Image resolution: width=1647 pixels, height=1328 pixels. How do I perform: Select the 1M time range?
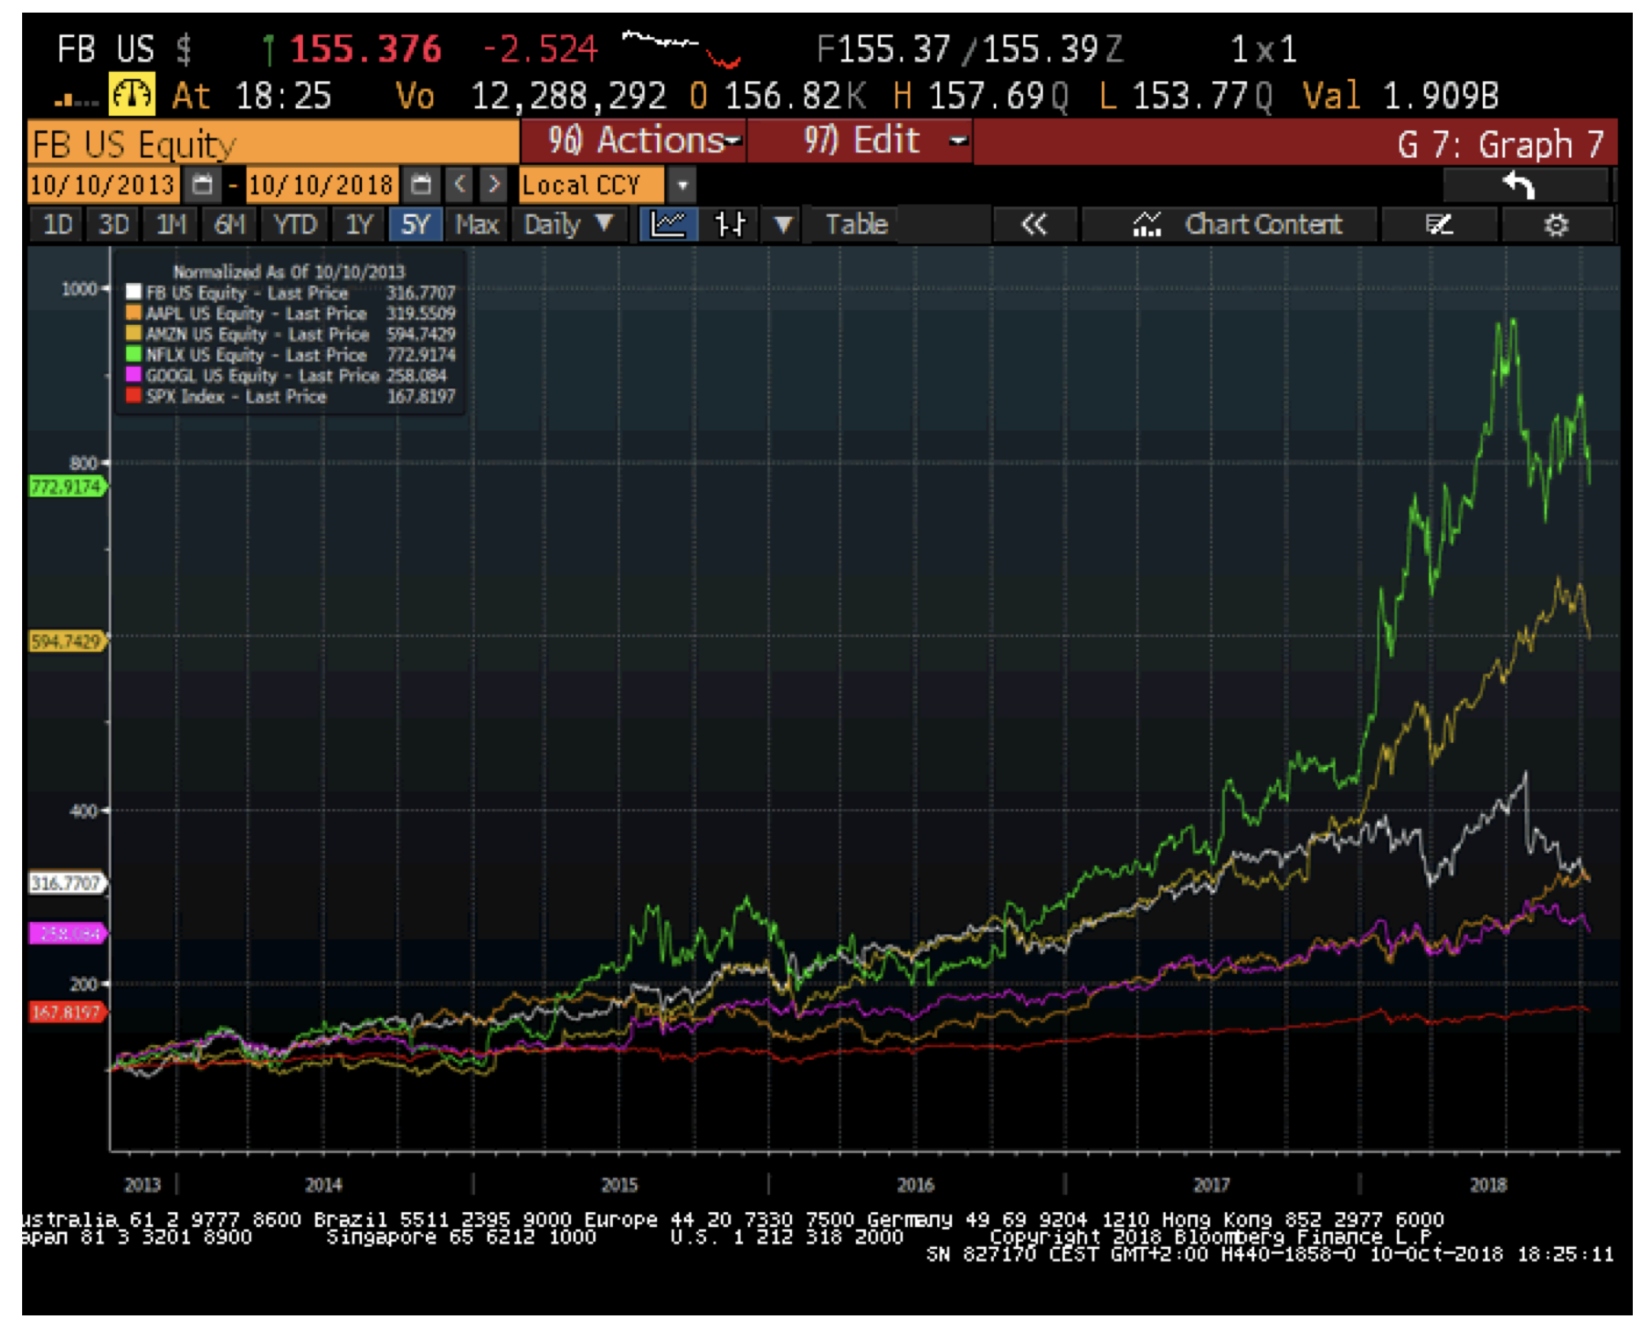pyautogui.click(x=171, y=225)
